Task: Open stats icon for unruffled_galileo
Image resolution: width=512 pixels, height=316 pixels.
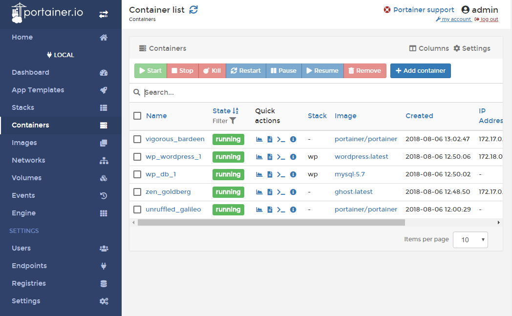Action: (259, 210)
